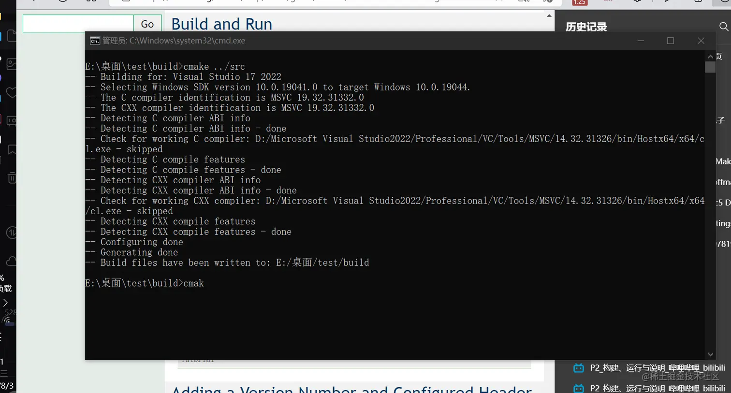
Task: Click the 'Detecting CXX compiler ABI info - done' line
Action: click(x=191, y=190)
